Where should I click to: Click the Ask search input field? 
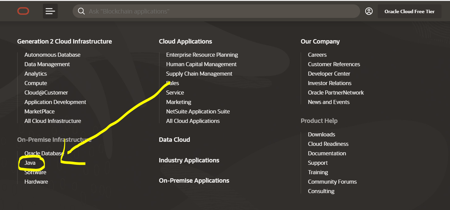click(x=216, y=11)
